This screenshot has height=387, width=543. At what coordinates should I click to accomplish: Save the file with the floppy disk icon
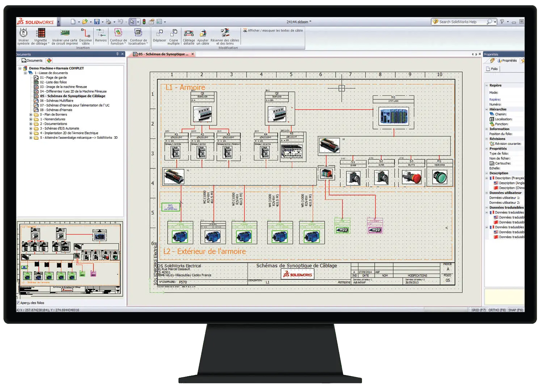(97, 22)
